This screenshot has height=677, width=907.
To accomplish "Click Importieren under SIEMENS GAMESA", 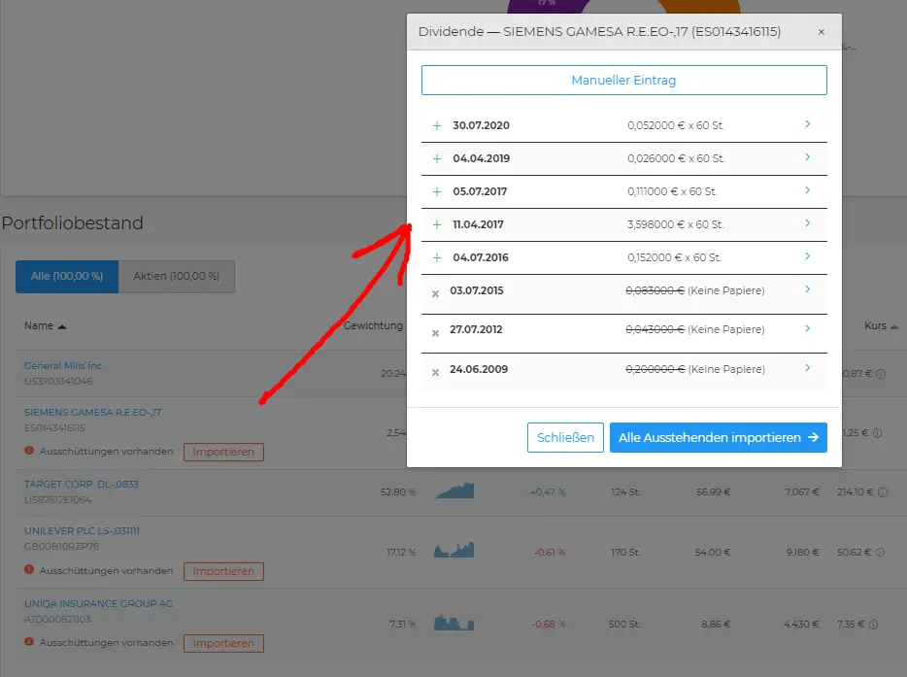I will (x=223, y=452).
